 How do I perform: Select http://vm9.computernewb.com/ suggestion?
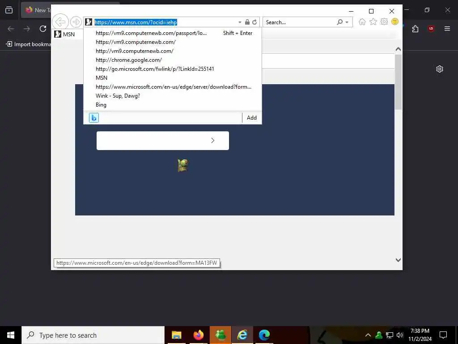[173, 51]
